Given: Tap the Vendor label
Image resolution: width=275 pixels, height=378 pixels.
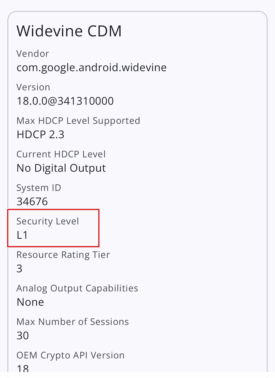Looking at the screenshot, I should pos(33,54).
